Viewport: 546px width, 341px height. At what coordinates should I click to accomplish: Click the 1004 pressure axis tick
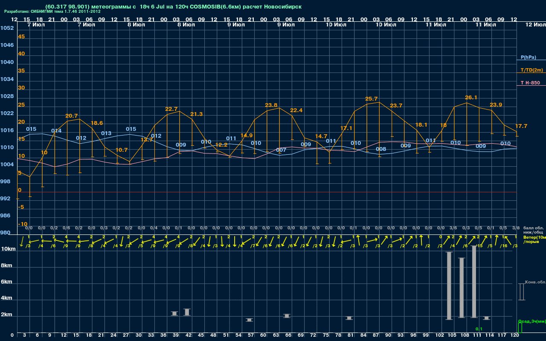(x=7, y=165)
